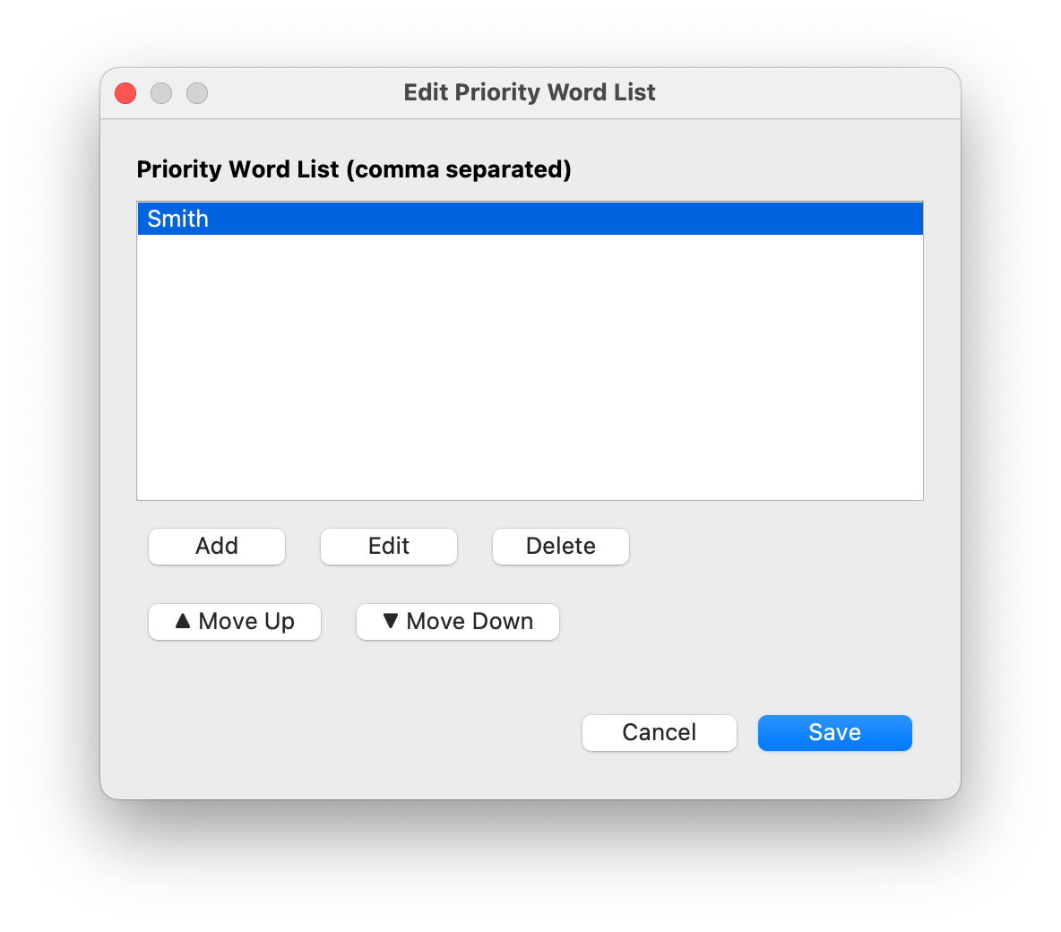Click the gray zoom window button
Screen dimensions: 1061x932
pyautogui.click(x=197, y=92)
